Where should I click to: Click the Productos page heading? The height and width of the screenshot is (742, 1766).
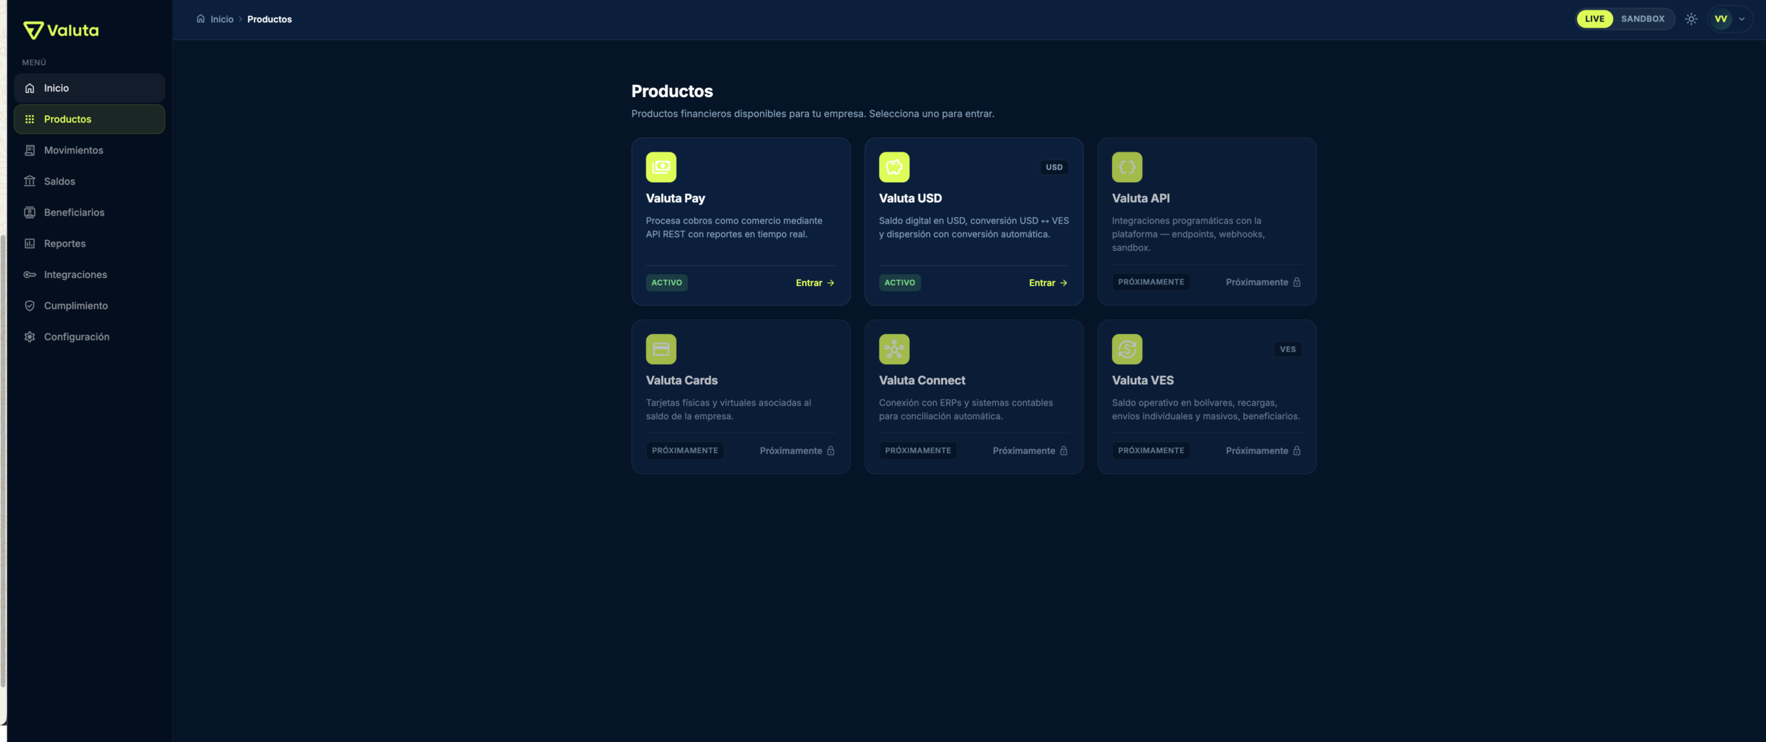click(x=672, y=91)
